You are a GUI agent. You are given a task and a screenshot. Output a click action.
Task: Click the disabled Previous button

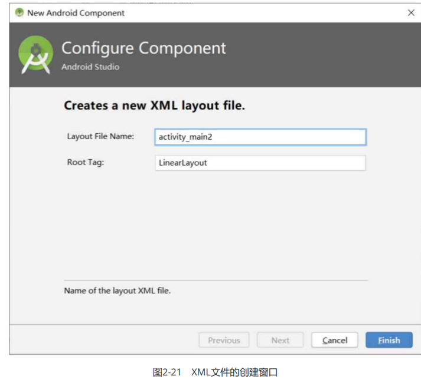pyautogui.click(x=224, y=340)
